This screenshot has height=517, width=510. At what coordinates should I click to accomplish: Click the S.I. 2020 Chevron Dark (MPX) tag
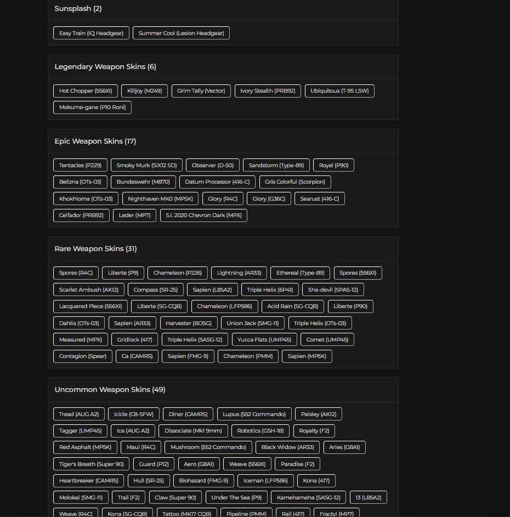pos(203,215)
